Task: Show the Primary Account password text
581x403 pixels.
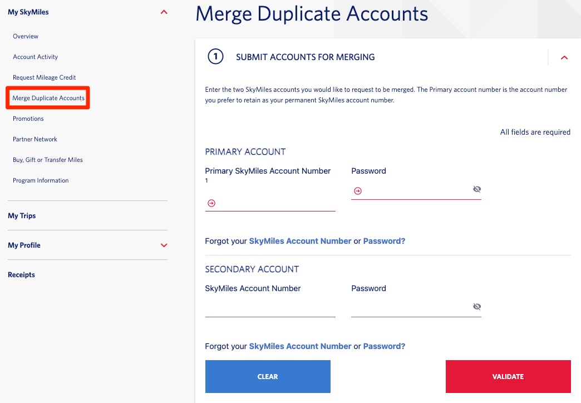Action: point(477,189)
